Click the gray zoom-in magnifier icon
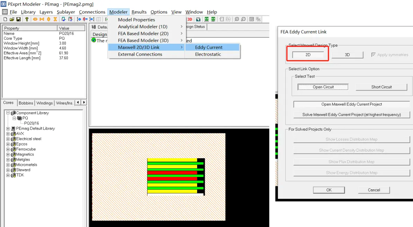 click(237, 19)
